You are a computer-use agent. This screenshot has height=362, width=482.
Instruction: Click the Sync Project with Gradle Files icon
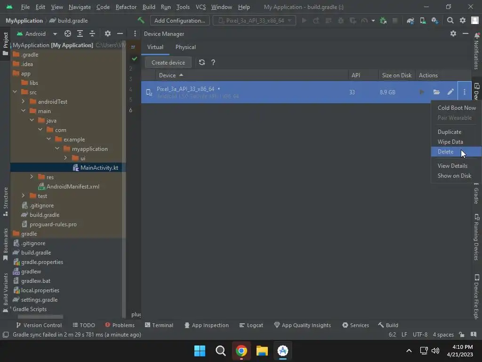pyautogui.click(x=410, y=21)
